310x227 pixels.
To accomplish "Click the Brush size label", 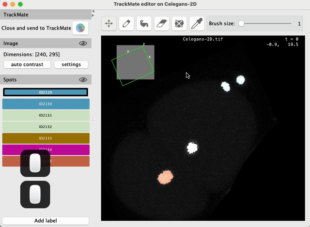I will (222, 24).
